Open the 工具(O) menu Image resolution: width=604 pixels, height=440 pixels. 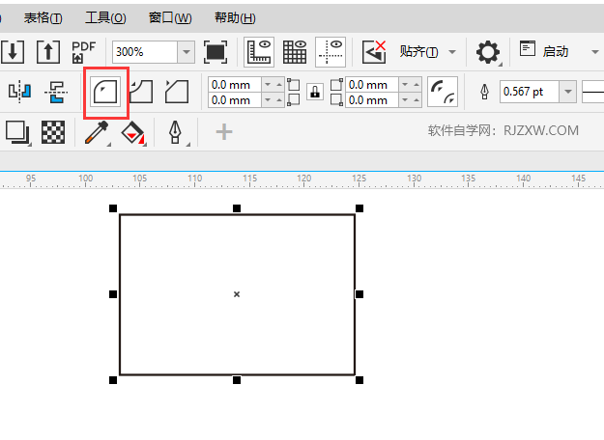pos(105,18)
